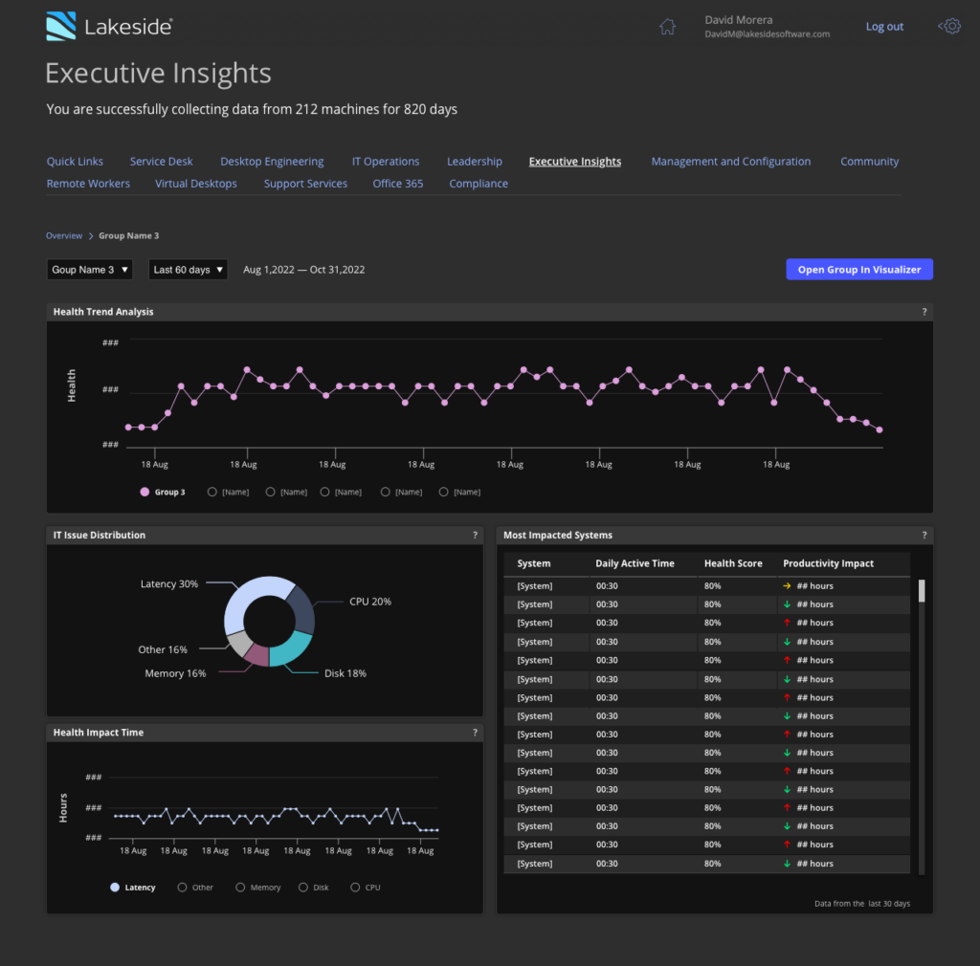Select Group 3 legend radio

pos(145,492)
